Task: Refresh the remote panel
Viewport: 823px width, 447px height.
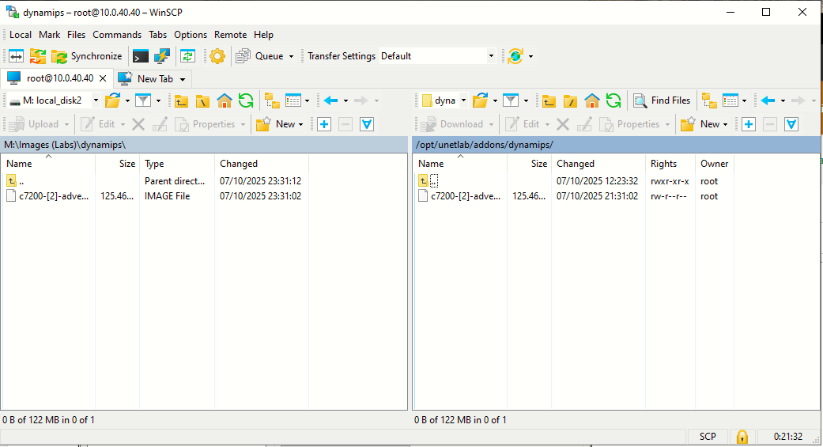Action: pos(613,100)
